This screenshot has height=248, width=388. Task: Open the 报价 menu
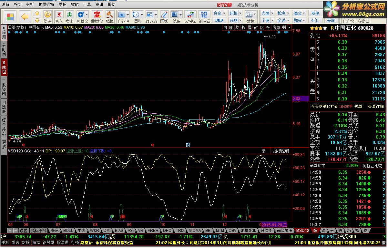(18, 5)
